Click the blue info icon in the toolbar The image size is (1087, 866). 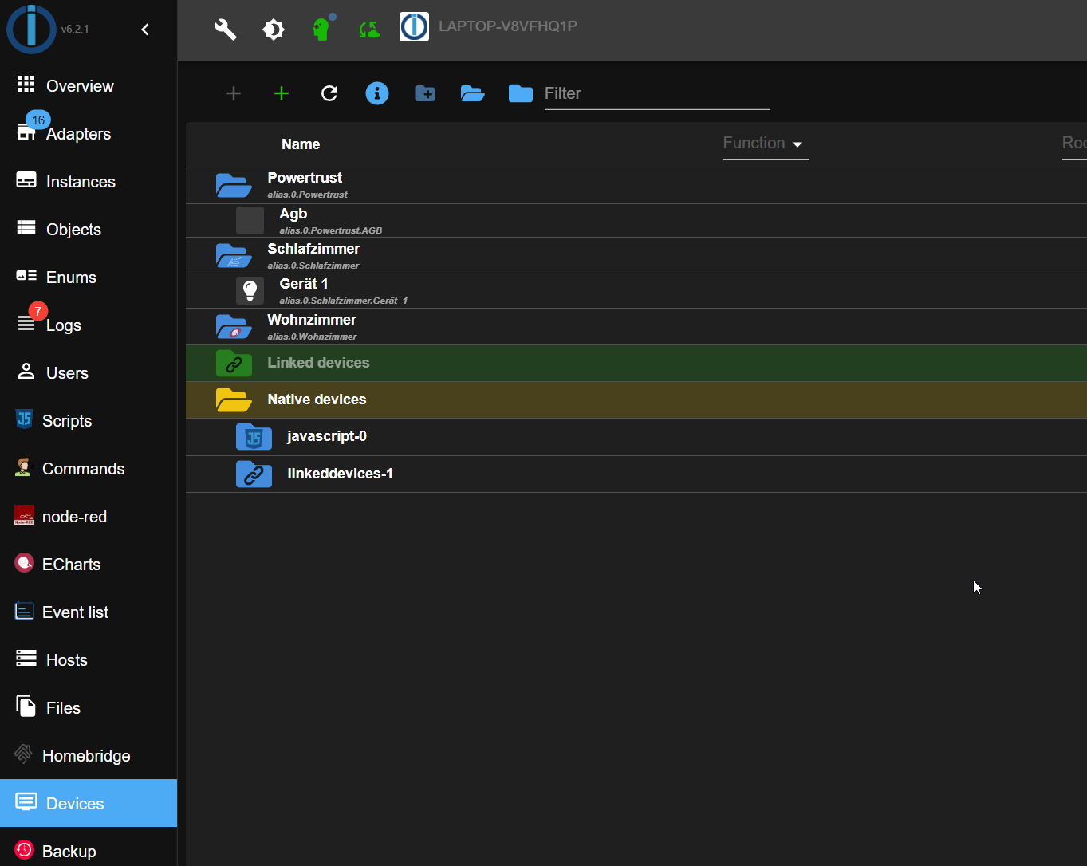point(376,93)
